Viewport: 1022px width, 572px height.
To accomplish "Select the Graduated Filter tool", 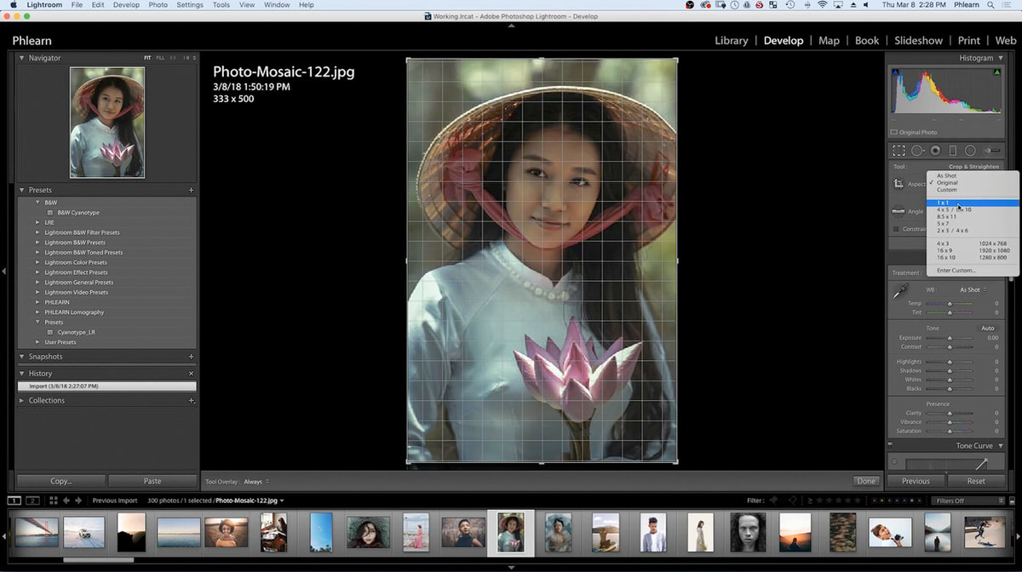I will click(952, 150).
